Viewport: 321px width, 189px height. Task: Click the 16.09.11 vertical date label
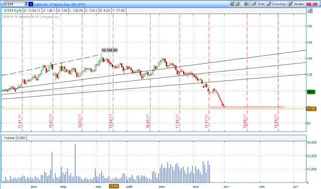point(276,122)
